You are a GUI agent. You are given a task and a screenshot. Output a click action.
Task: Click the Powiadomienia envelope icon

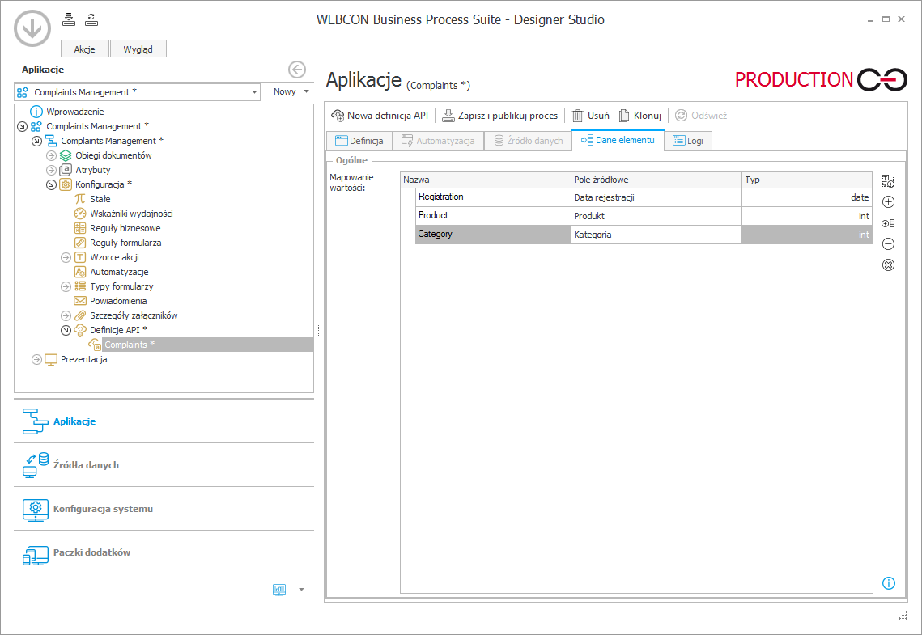(80, 301)
